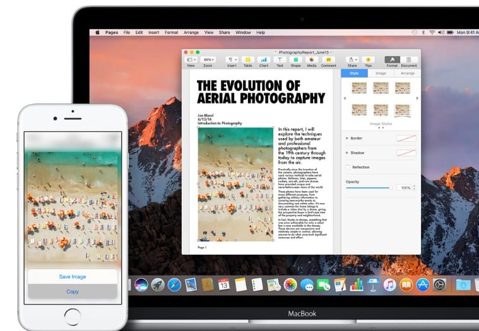Switch to the Arrange tab
The width and height of the screenshot is (479, 331).
click(408, 73)
